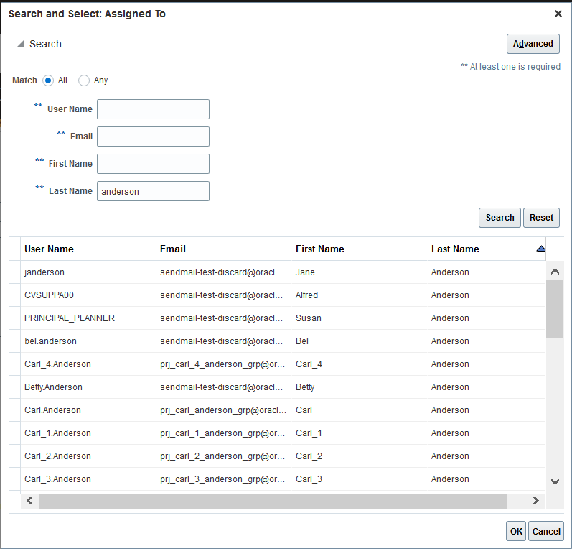Click the row selector beside janderson
This screenshot has height=549, width=572.
[x=14, y=272]
